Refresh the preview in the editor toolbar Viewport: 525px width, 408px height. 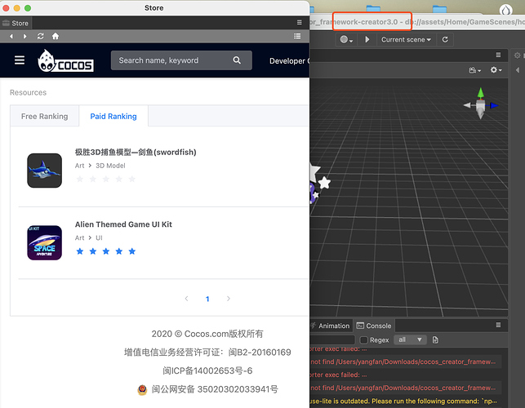(x=445, y=39)
